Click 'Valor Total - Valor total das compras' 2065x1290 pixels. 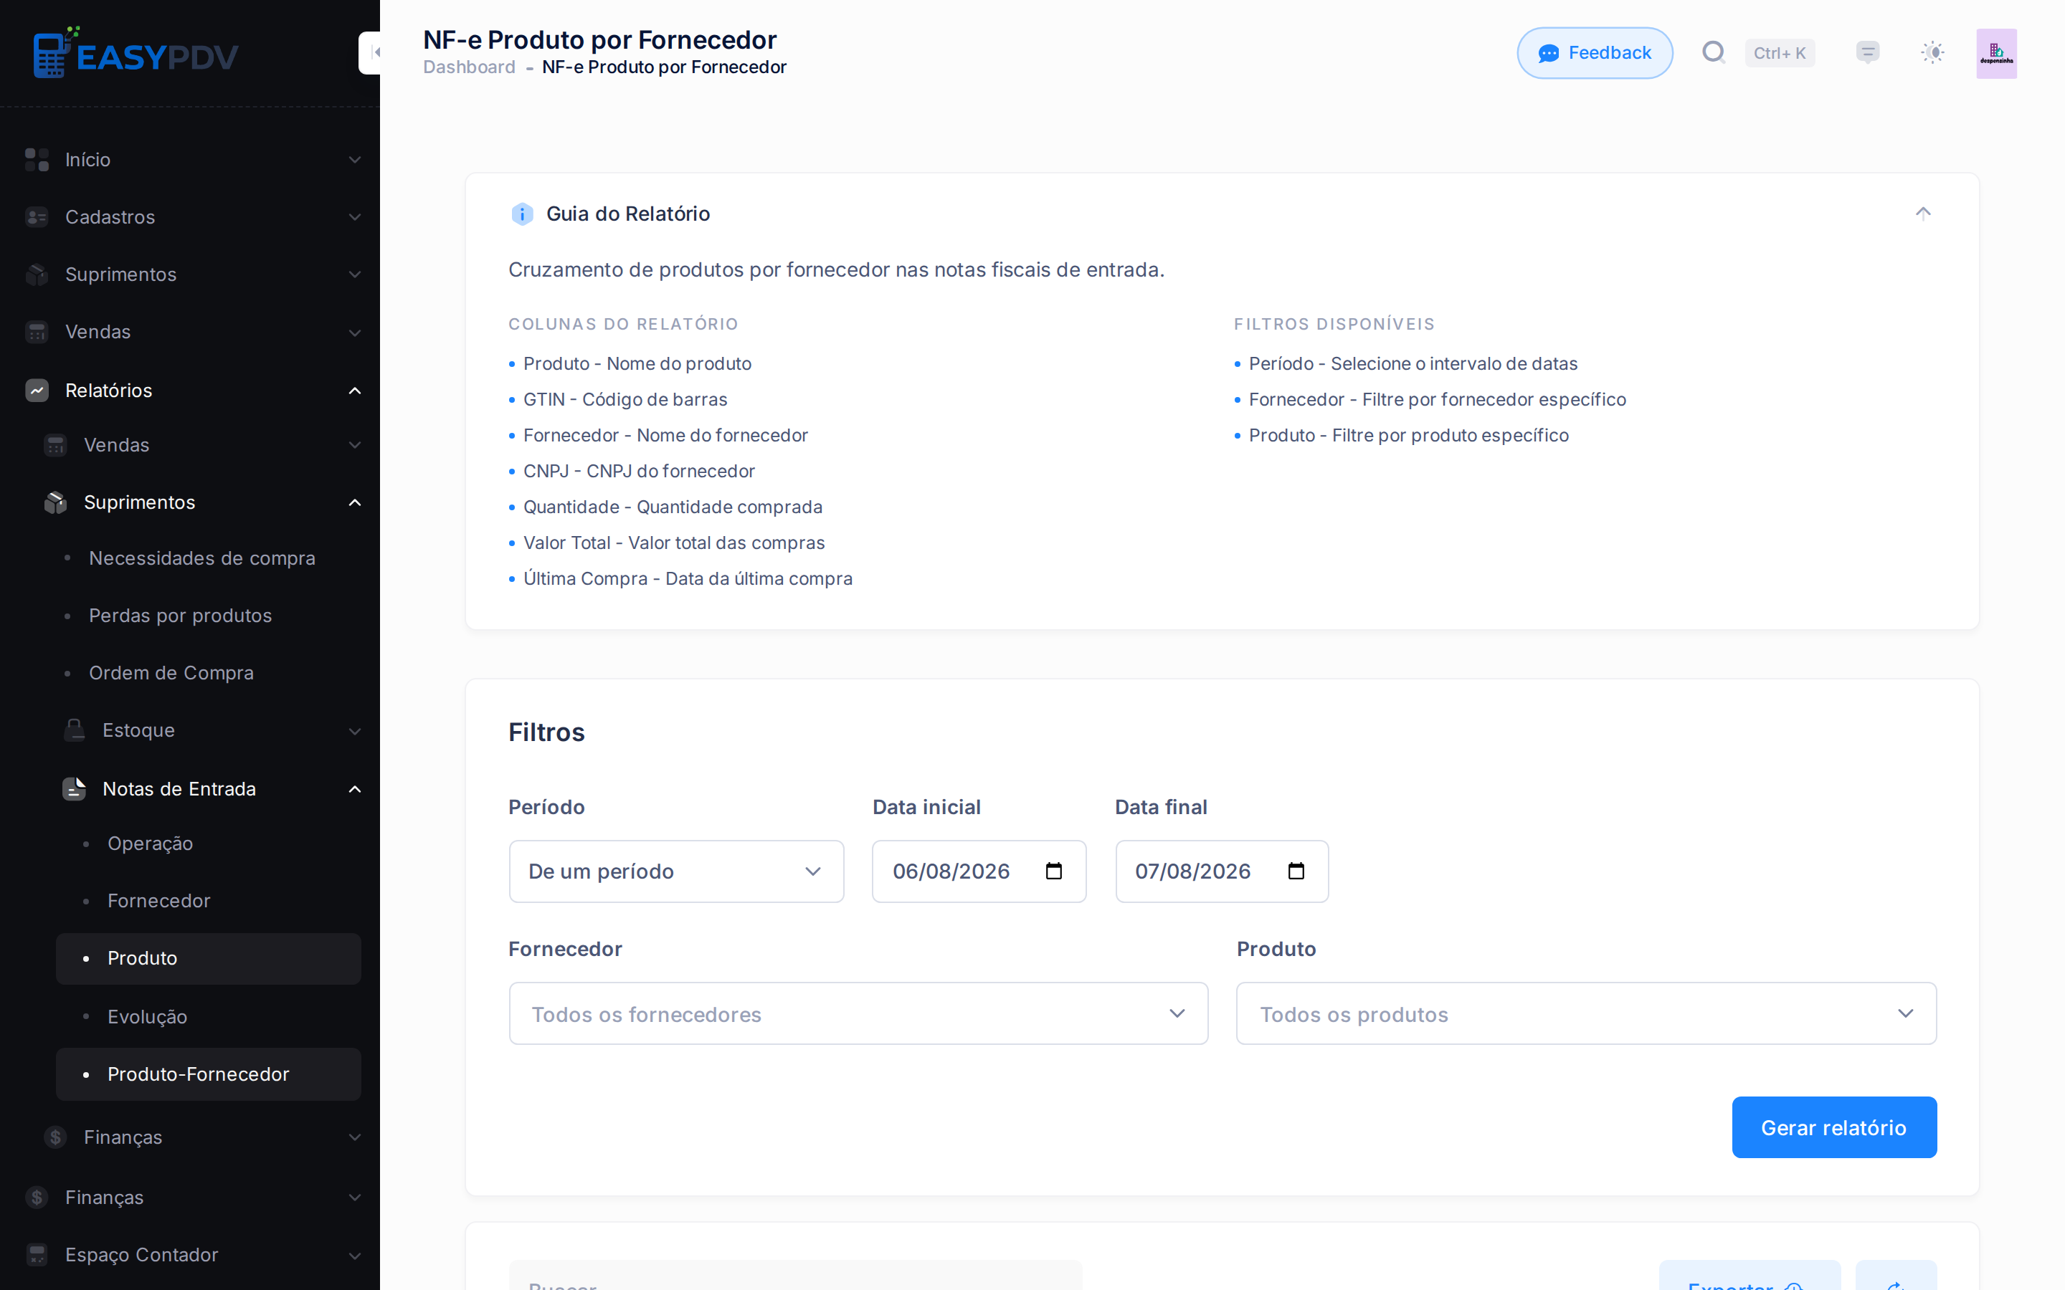pos(674,543)
